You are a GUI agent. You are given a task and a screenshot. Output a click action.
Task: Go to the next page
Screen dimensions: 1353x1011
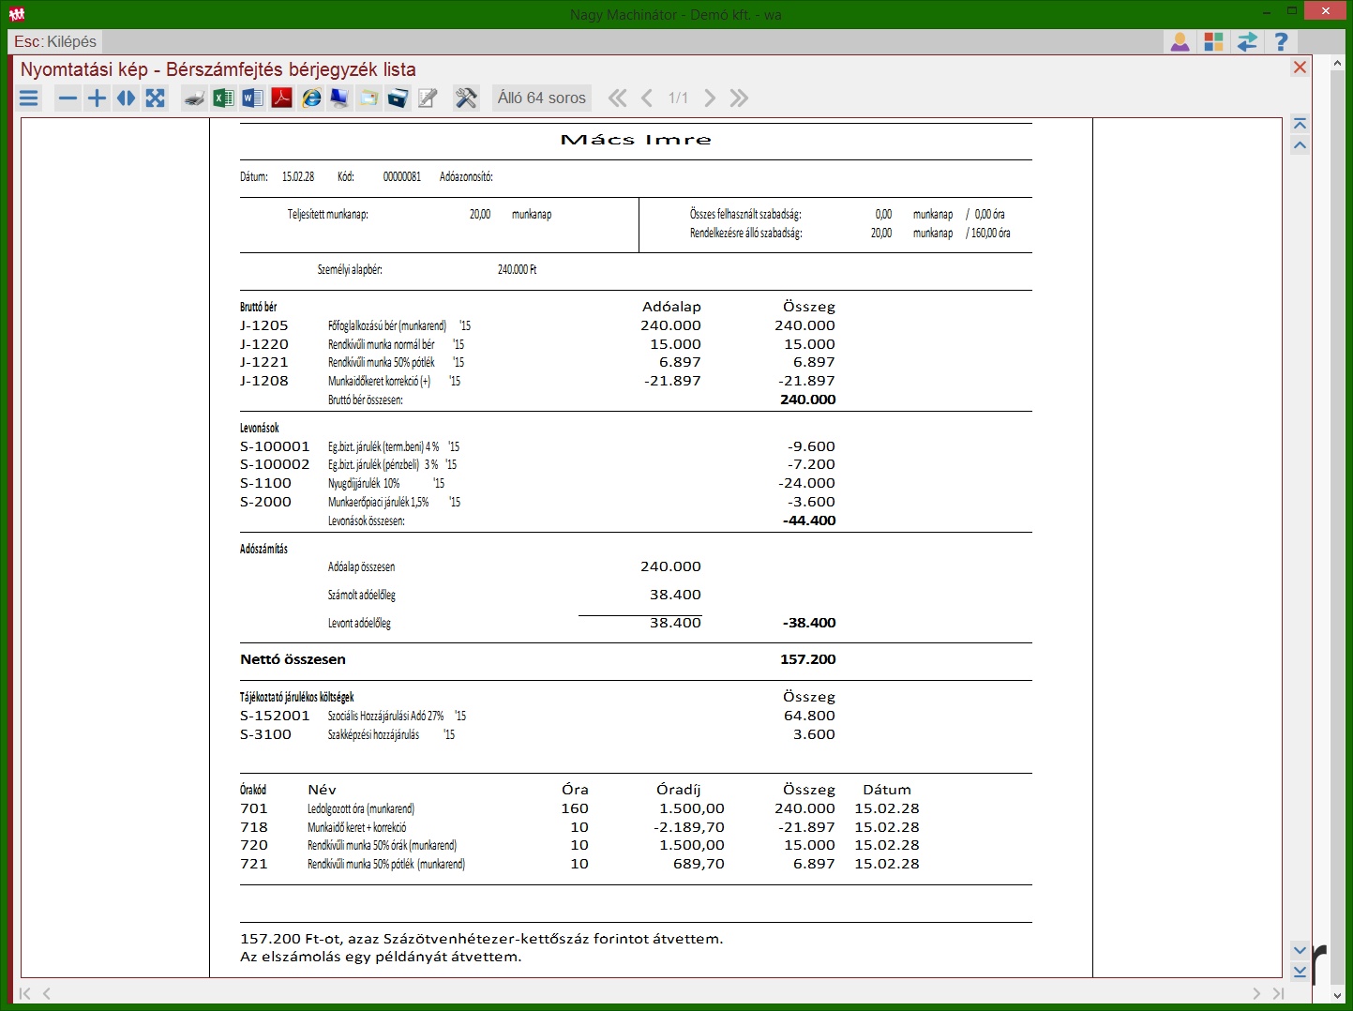tap(710, 98)
